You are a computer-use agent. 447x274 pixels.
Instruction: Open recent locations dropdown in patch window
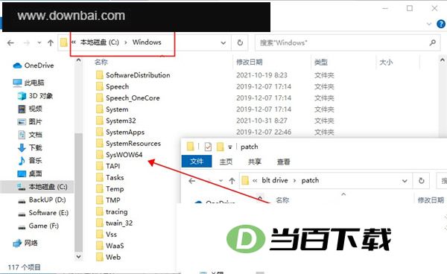point(221,181)
